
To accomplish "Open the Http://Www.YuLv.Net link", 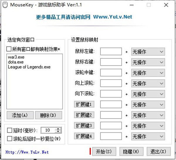I will (x=27, y=152).
